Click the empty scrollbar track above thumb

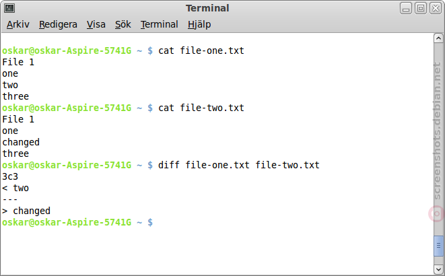(438, 139)
